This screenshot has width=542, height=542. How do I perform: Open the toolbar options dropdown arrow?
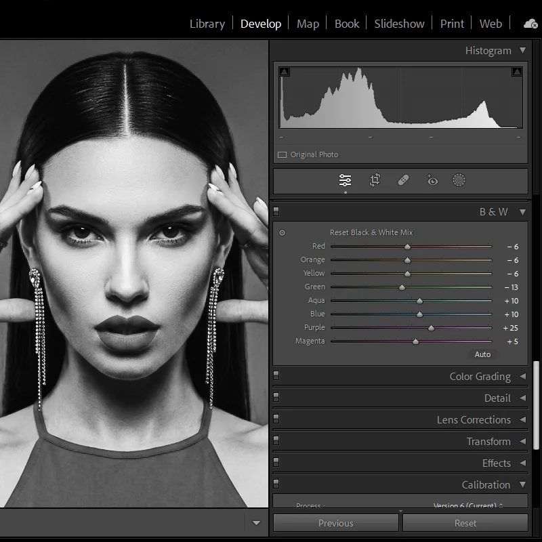pyautogui.click(x=256, y=523)
